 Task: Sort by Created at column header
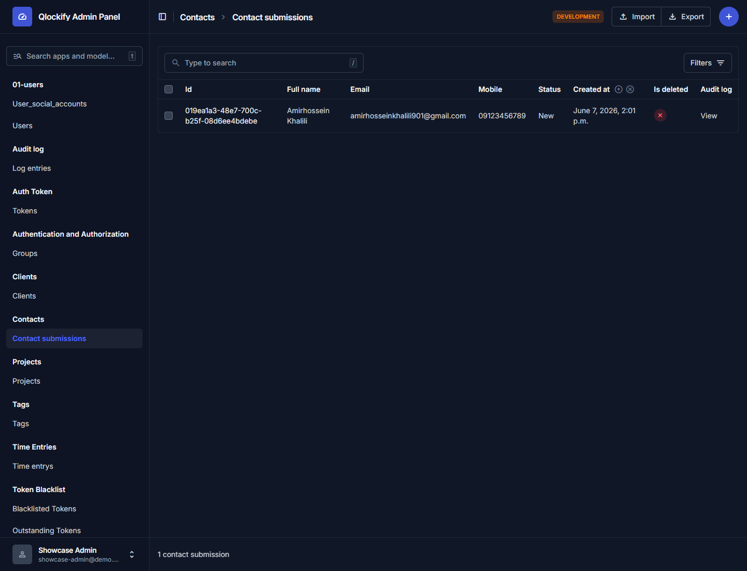coord(591,89)
